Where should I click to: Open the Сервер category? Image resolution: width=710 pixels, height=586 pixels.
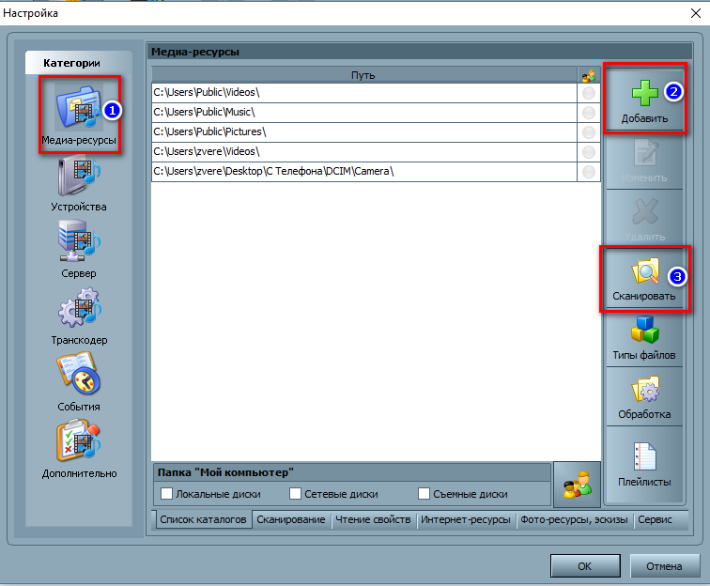tap(79, 250)
